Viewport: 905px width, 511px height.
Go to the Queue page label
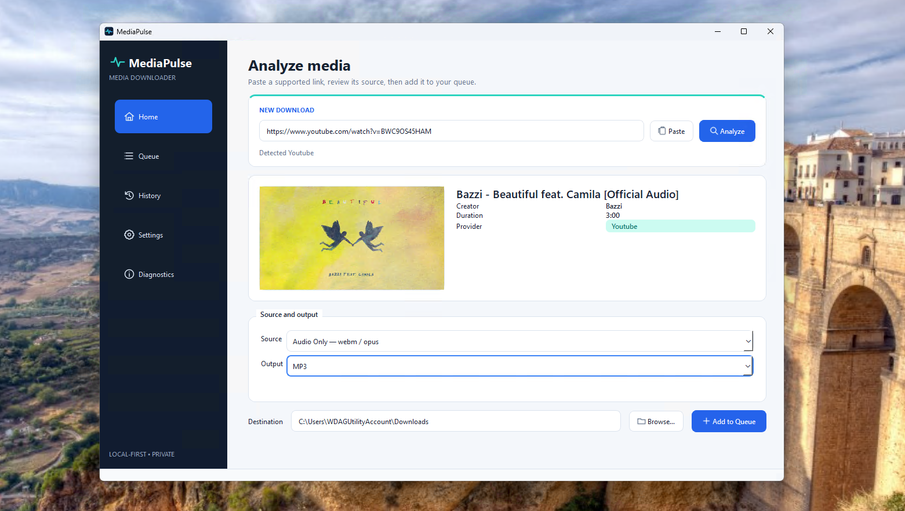click(148, 156)
